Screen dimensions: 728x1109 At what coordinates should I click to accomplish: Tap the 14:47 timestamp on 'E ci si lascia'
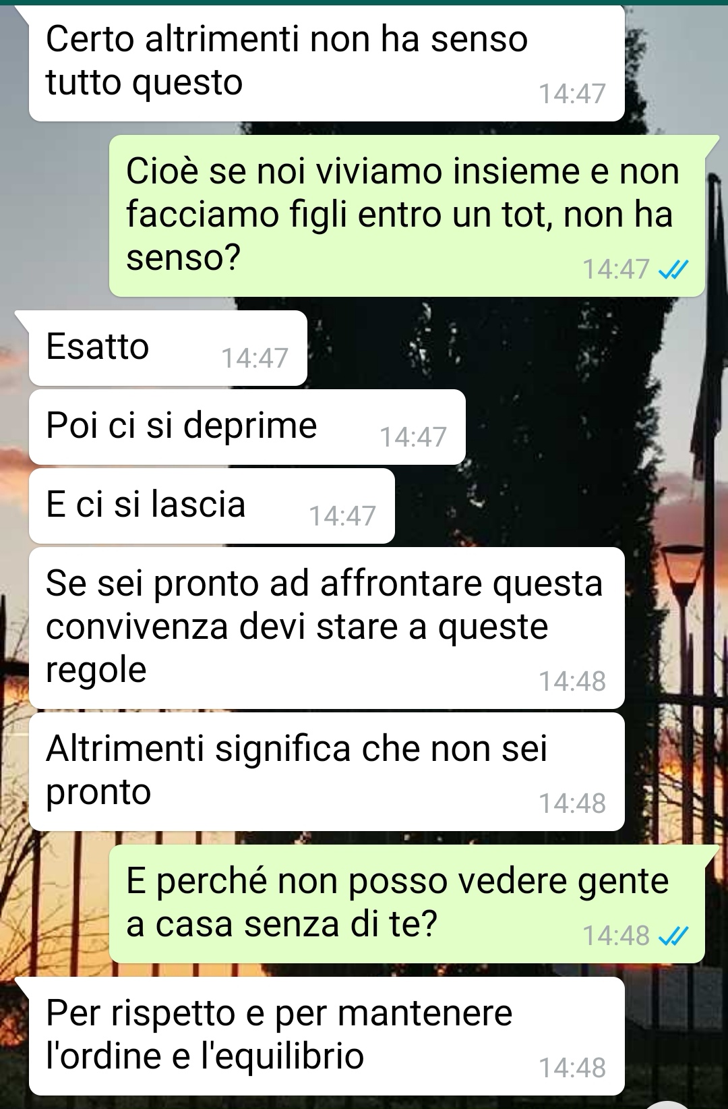point(342,516)
